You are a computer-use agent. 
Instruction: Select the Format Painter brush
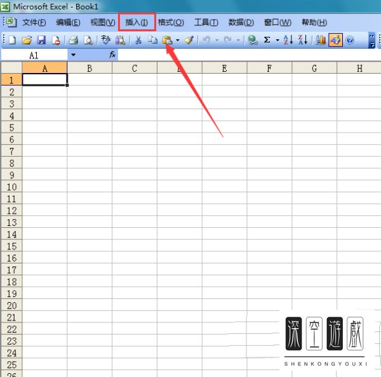click(x=189, y=40)
